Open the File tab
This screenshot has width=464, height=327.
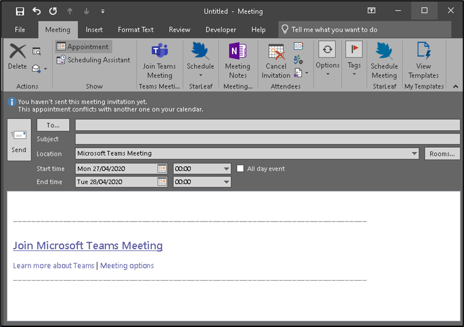(20, 29)
